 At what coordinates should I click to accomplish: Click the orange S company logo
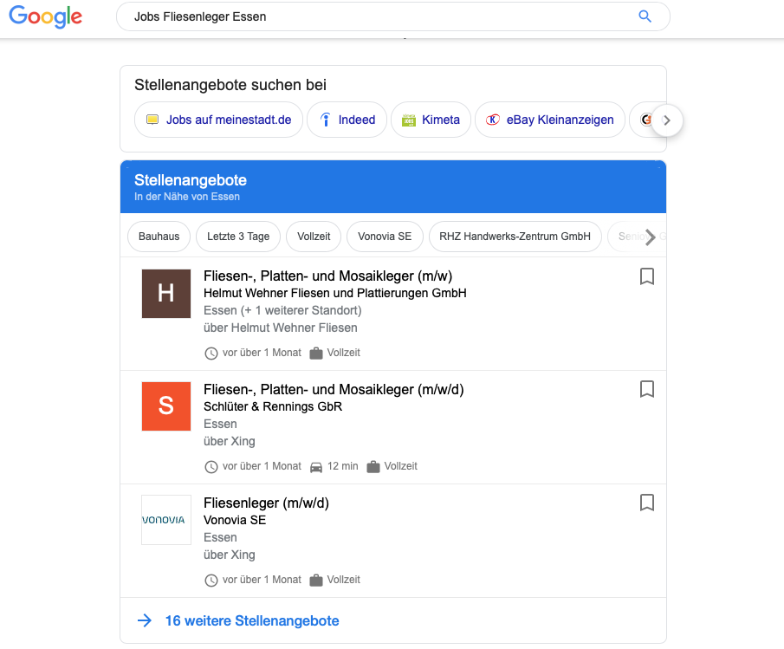click(166, 406)
